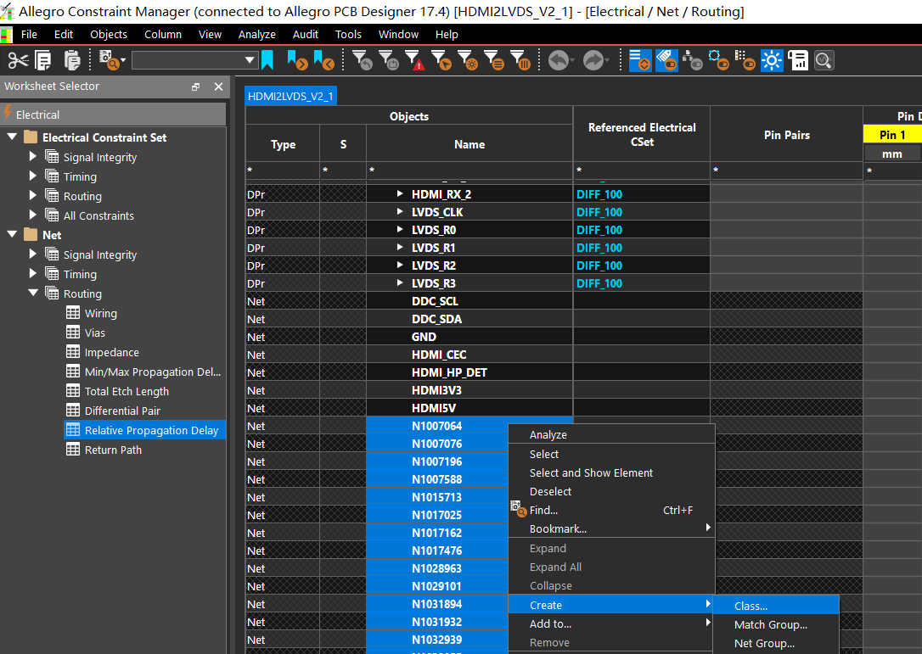Expand All Constraints under Electrical Constraint Set
922x654 pixels.
click(x=33, y=215)
